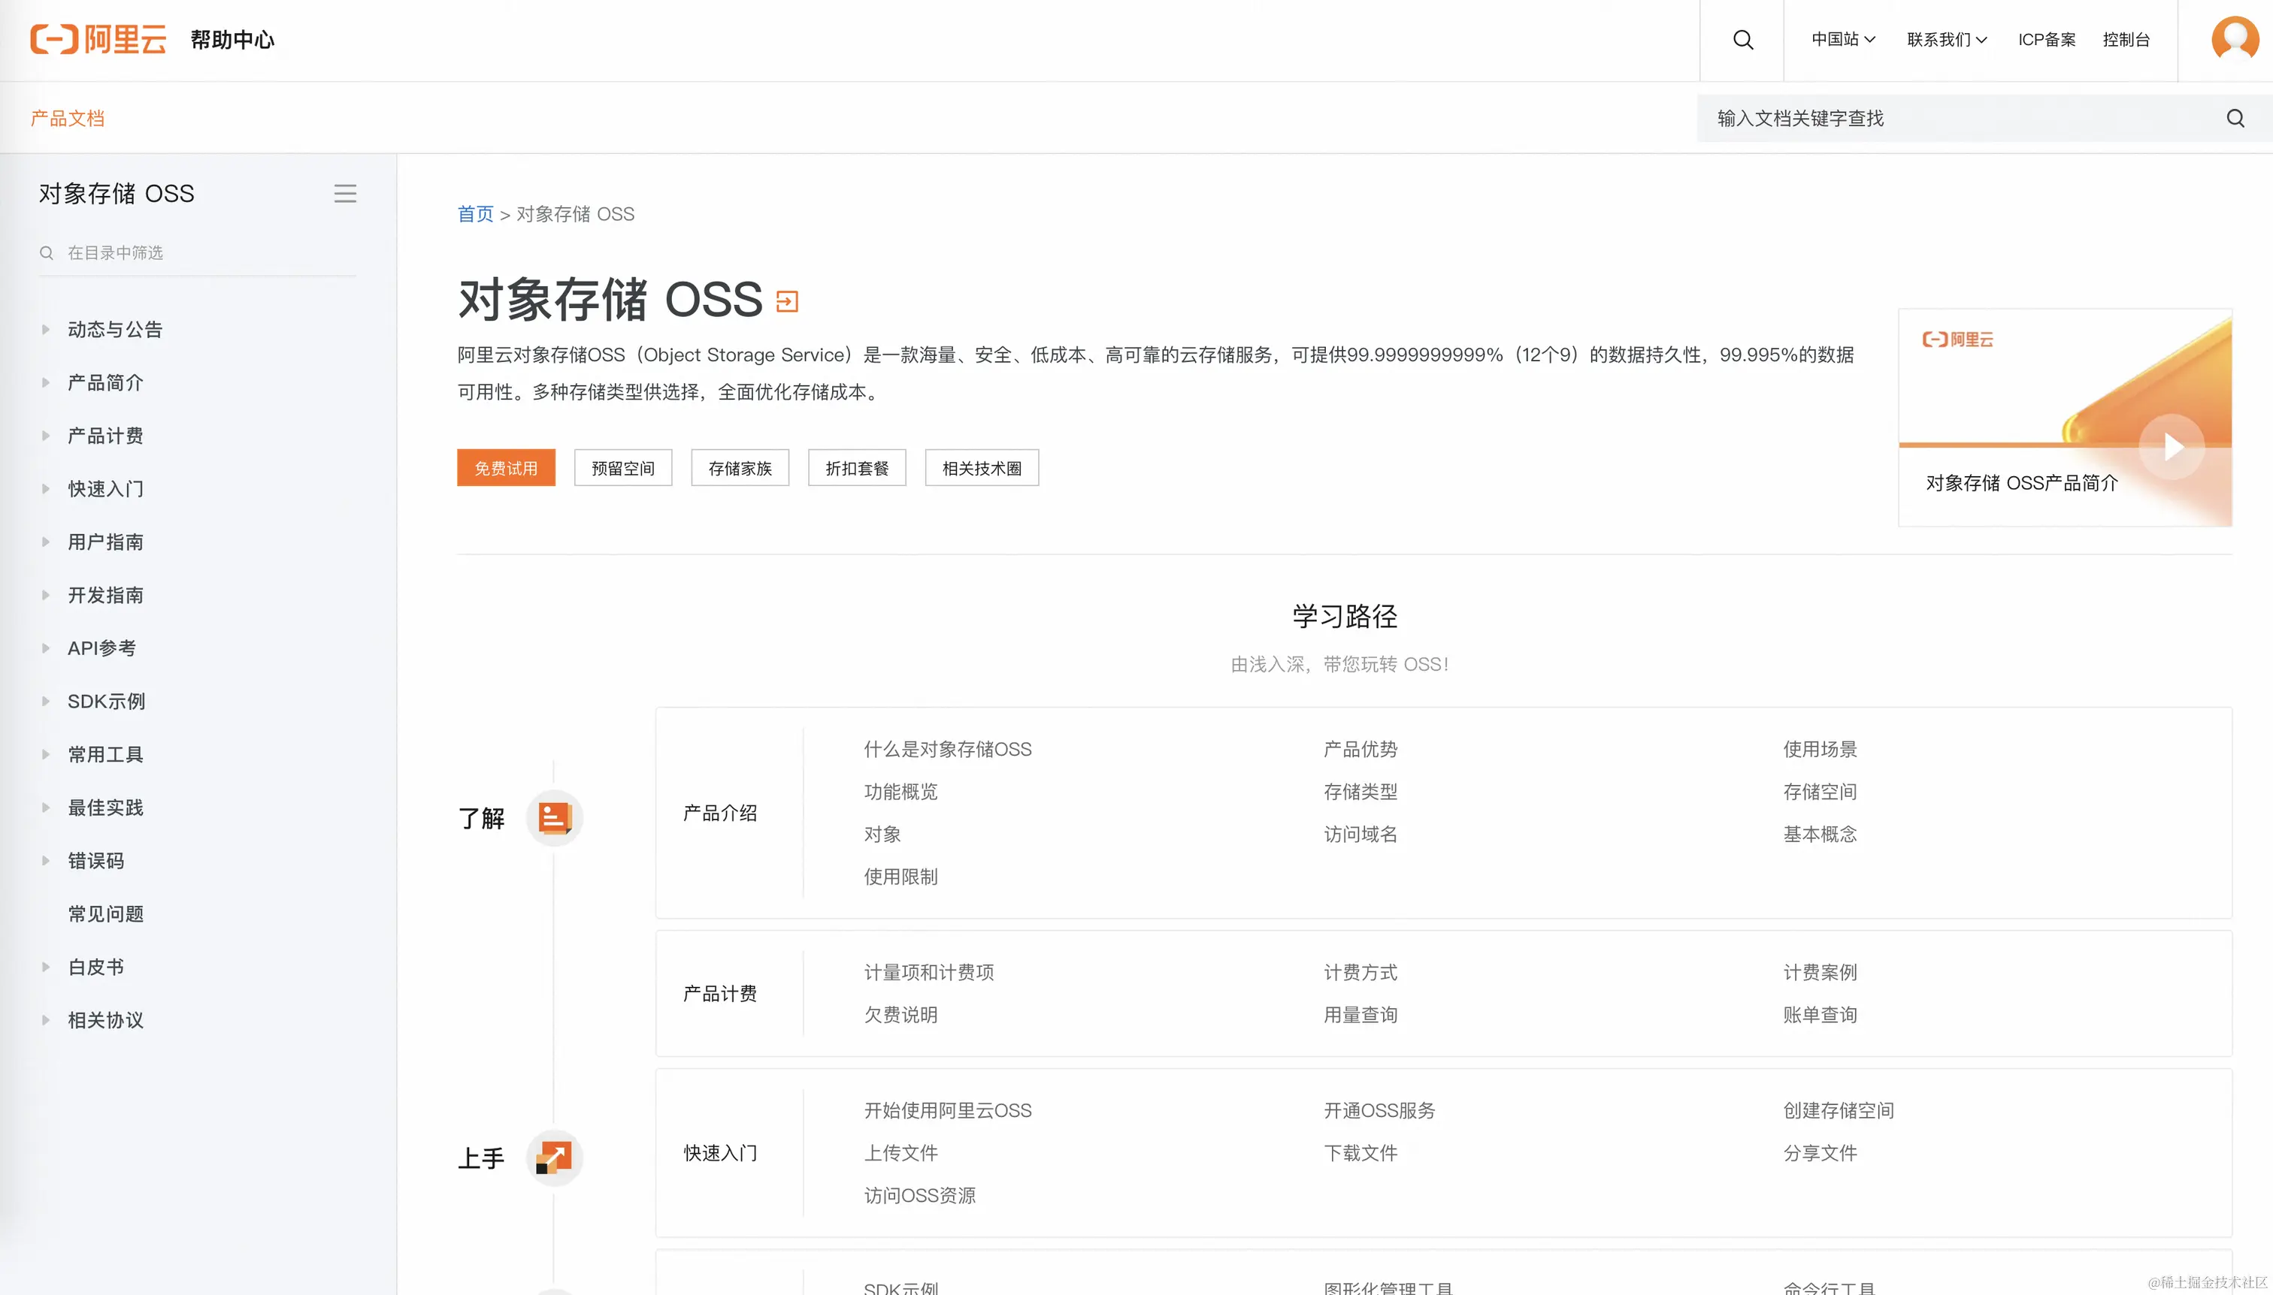Collapse sidebar using the hamburger menu icon

coord(345,193)
